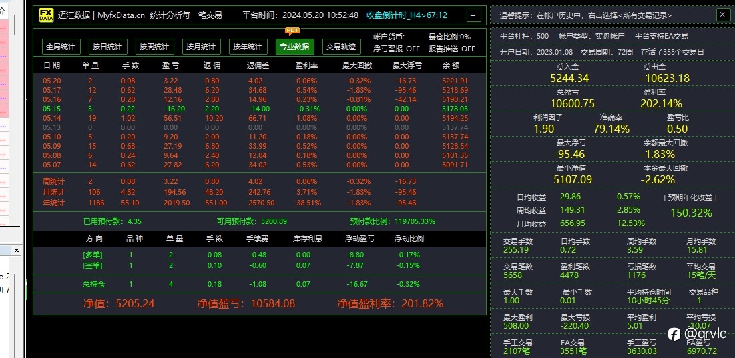
Task: Click the balance value 5221.91
Action: [x=455, y=81]
